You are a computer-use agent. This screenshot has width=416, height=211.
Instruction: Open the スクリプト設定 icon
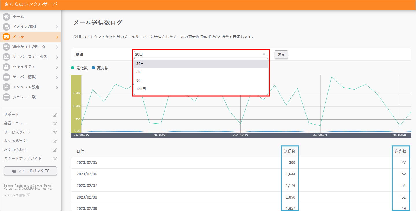tap(6, 87)
